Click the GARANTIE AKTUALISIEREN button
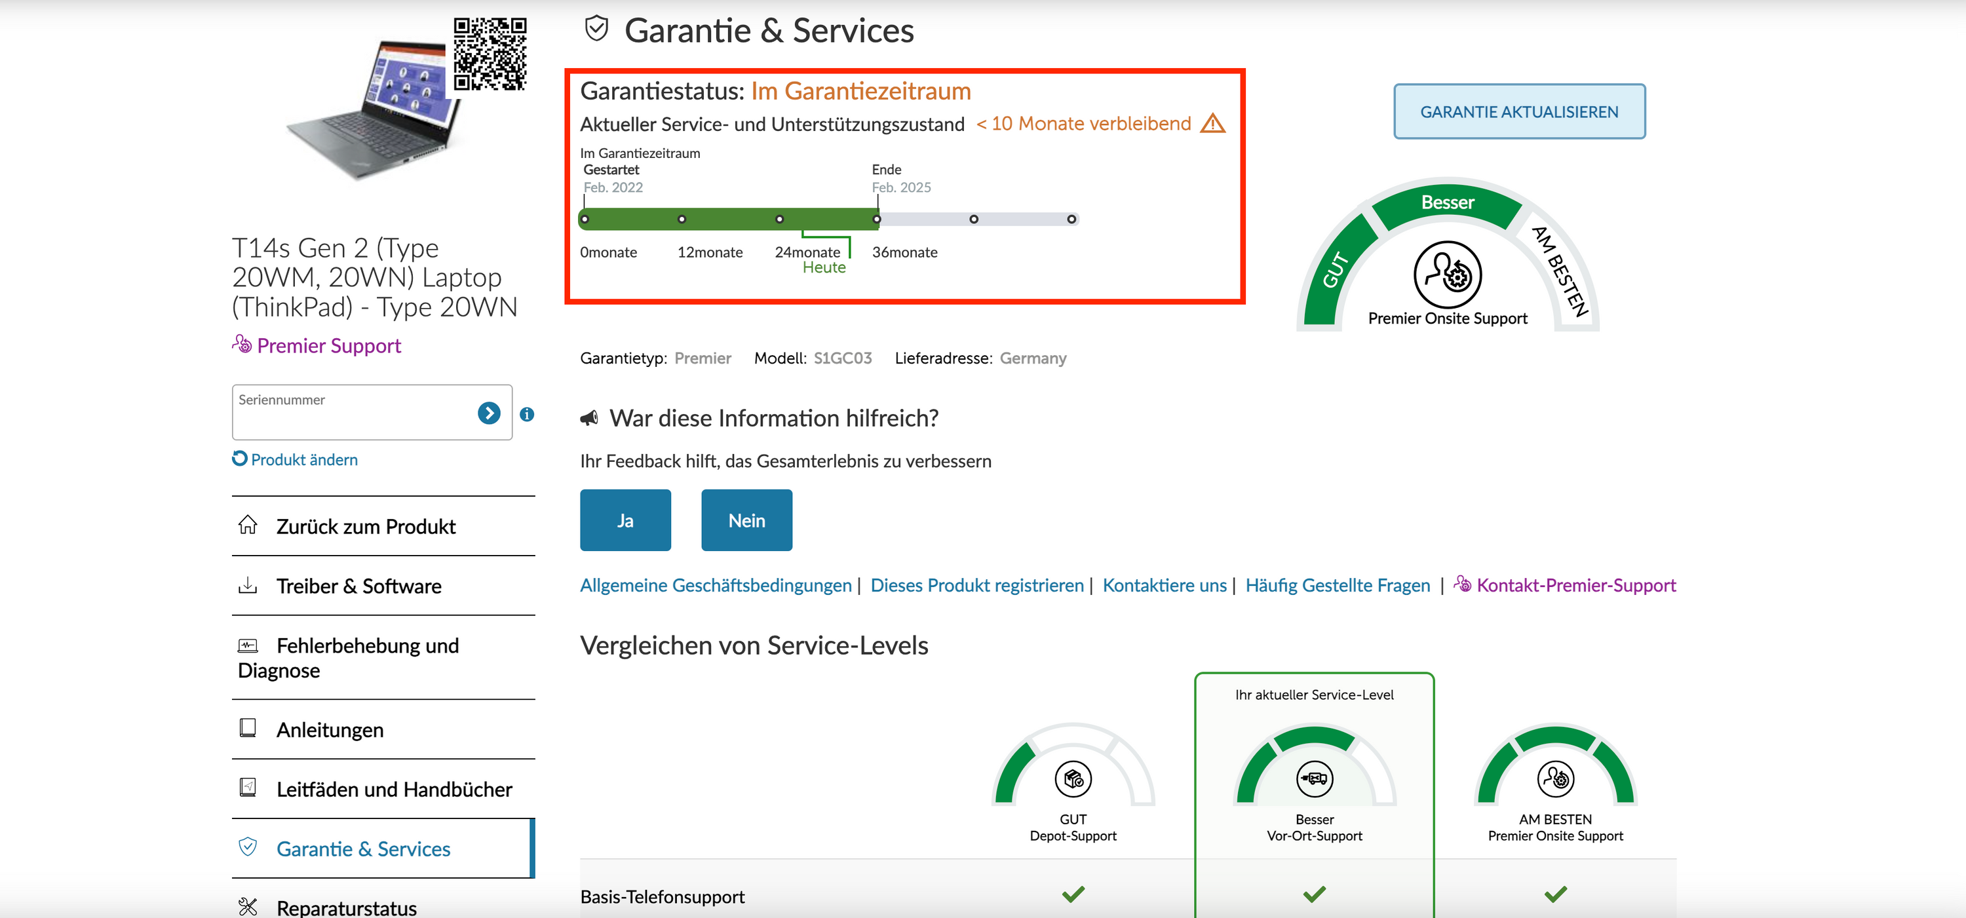This screenshot has height=918, width=1966. 1519,111
